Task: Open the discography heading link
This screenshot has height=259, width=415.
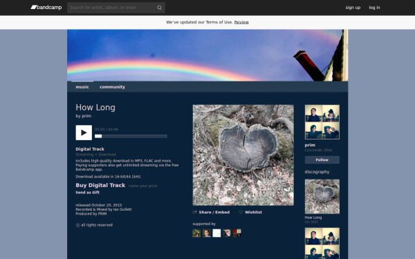Action: click(317, 172)
